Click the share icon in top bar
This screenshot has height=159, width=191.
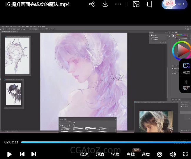[x=92, y=4]
